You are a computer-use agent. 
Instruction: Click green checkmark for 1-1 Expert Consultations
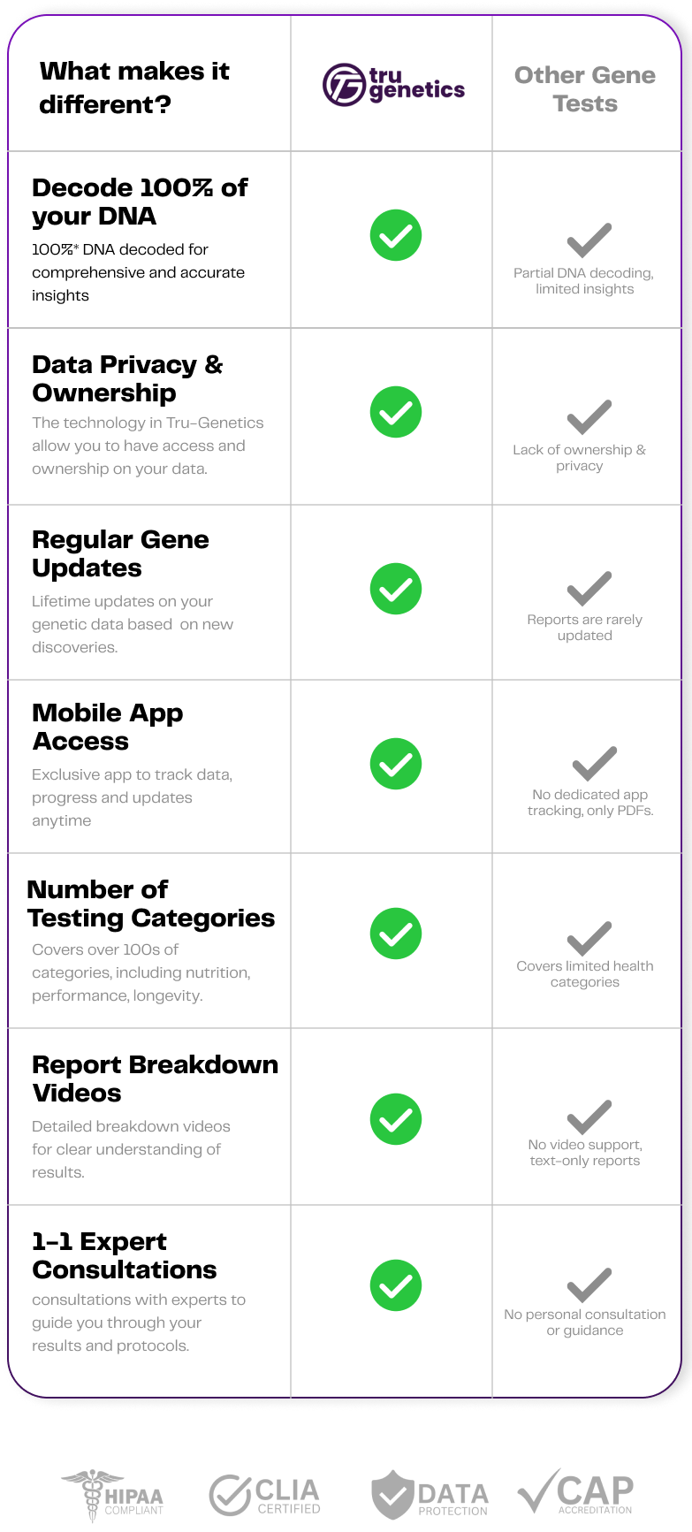pyautogui.click(x=395, y=1285)
